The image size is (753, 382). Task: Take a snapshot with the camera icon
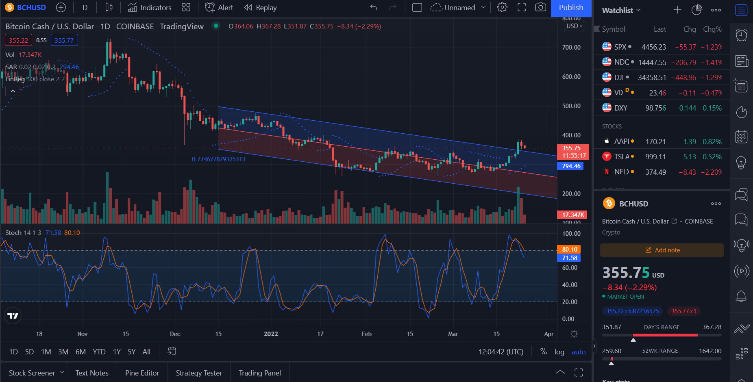coord(540,7)
